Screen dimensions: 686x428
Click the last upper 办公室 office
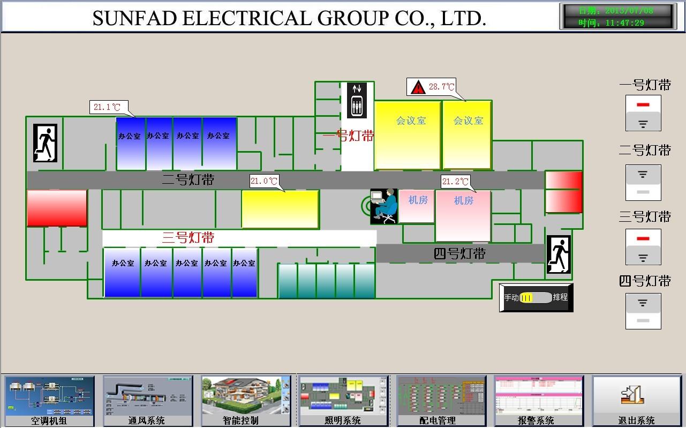pos(220,144)
